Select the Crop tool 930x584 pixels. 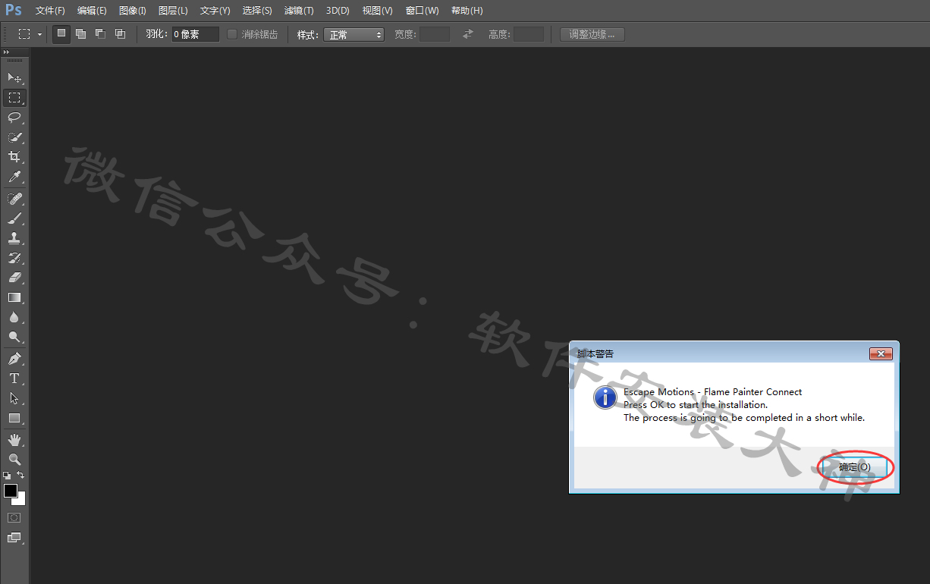(x=14, y=157)
